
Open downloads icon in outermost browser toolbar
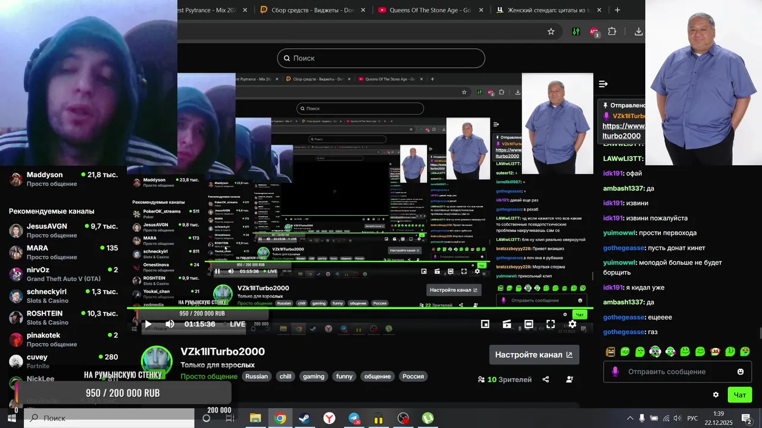[638, 32]
